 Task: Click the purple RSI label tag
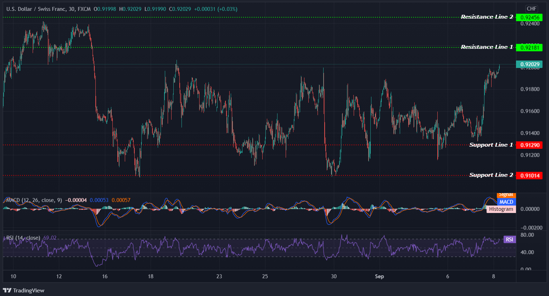(510, 240)
